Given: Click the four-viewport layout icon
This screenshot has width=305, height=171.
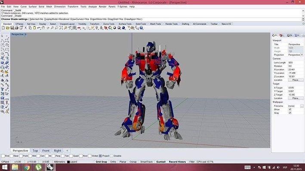Looking at the screenshot, I should [74, 28].
